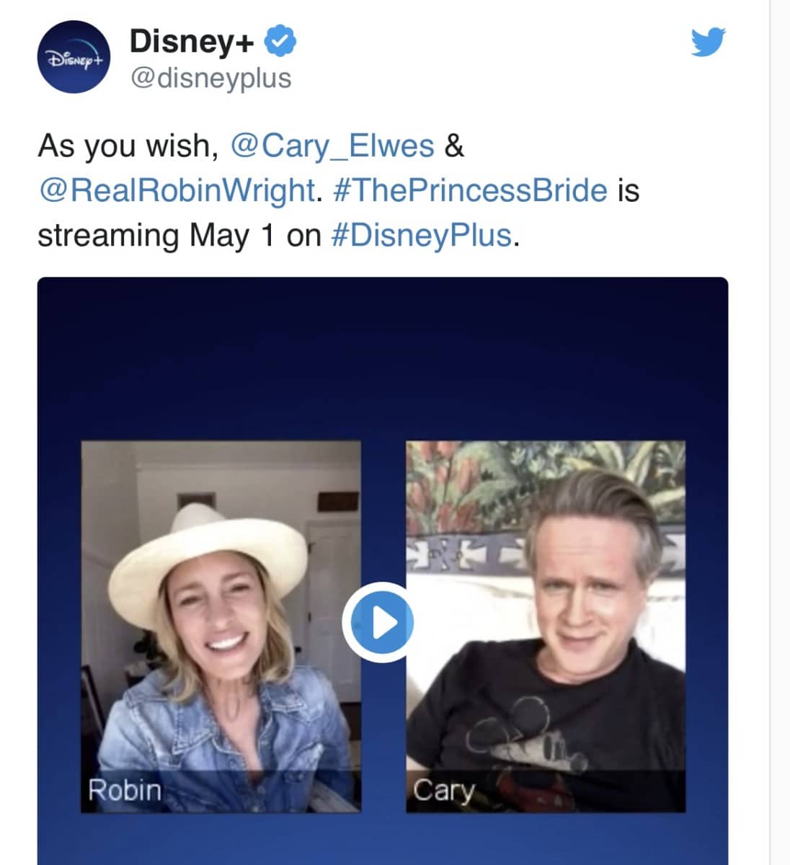Click the blue verified badge
Image resolution: width=790 pixels, height=865 pixels.
click(x=280, y=41)
